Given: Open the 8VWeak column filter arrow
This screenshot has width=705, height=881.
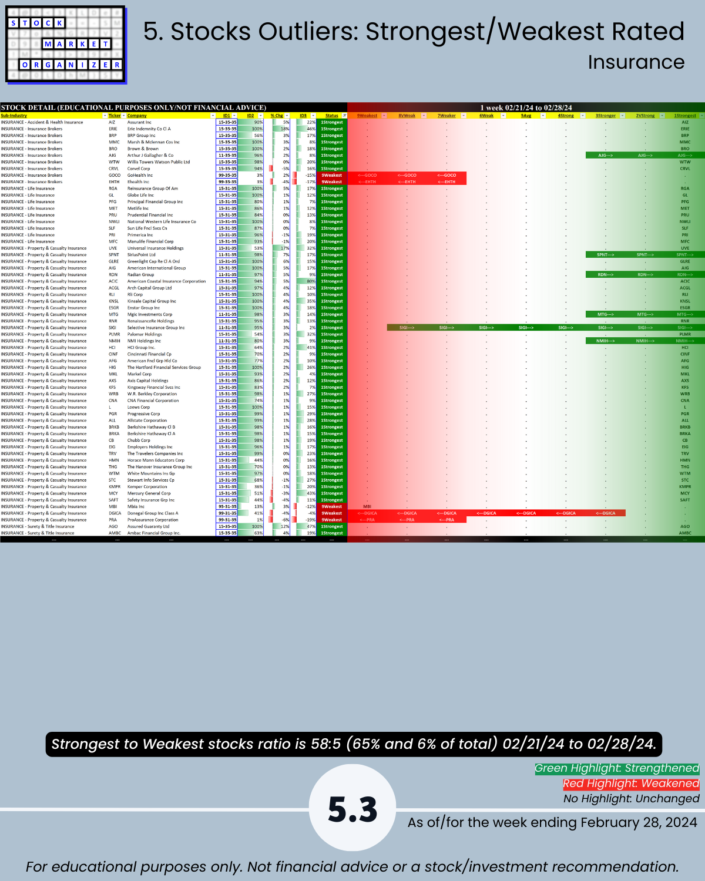Looking at the screenshot, I should 424,116.
